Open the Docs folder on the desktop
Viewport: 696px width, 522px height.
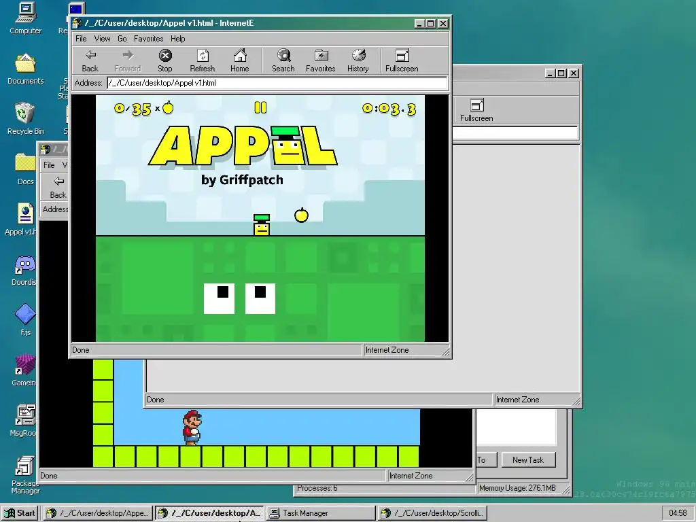point(25,169)
